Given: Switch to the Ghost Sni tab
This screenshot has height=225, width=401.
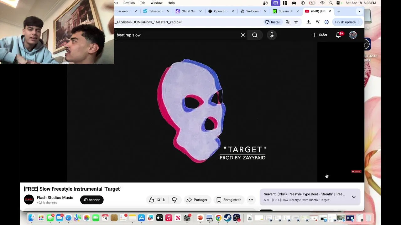Looking at the screenshot, I should tap(188, 11).
